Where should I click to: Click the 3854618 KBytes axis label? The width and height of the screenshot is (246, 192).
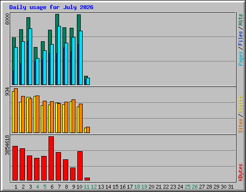coord(7,145)
